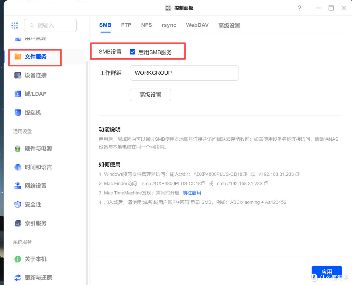Click the 通用设置 section label

click(22, 131)
